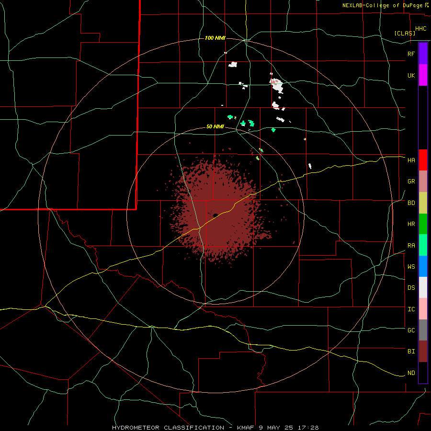Click the white DS legend swatch

(423, 287)
